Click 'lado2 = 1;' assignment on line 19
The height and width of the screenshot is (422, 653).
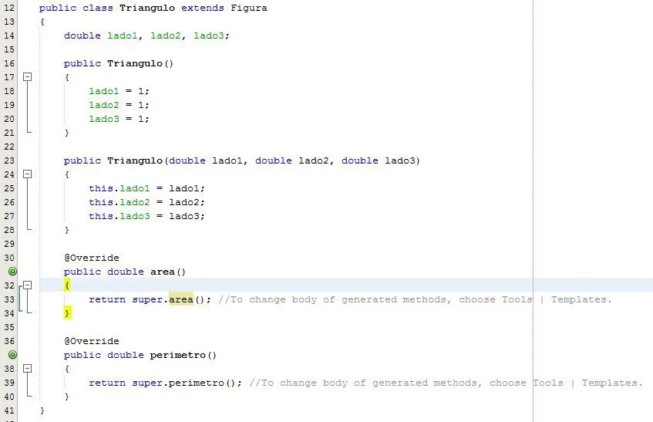coord(119,105)
